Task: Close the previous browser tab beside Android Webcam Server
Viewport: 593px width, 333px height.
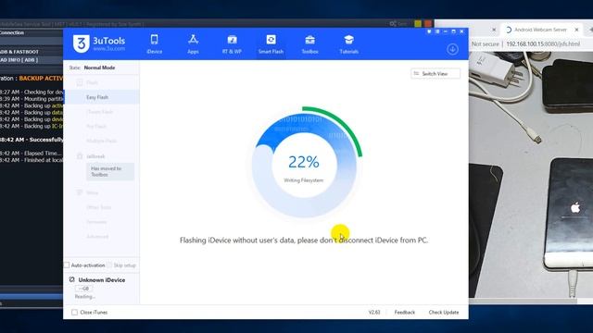Action: pyautogui.click(x=494, y=30)
